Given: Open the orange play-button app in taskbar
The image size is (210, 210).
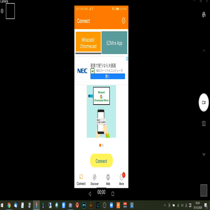Looking at the screenshot, I should [91, 205].
